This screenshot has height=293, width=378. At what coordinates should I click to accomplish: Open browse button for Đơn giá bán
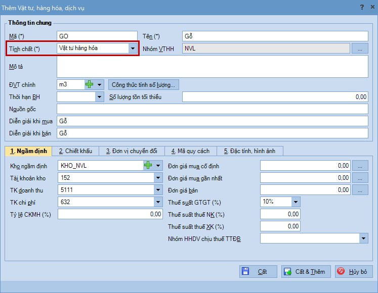coord(360,190)
